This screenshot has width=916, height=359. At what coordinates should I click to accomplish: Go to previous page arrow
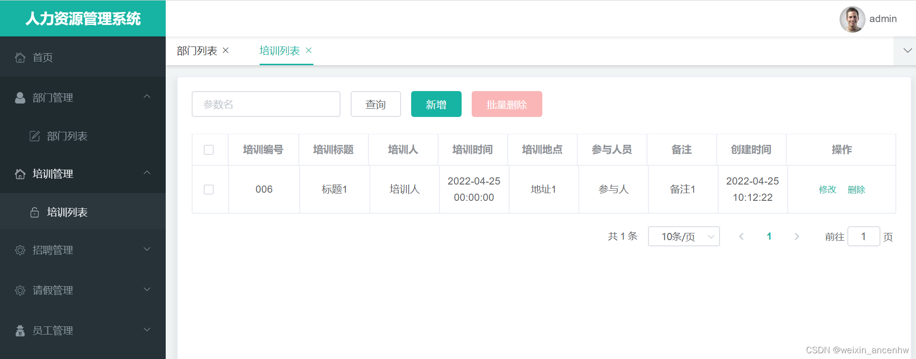tap(741, 236)
